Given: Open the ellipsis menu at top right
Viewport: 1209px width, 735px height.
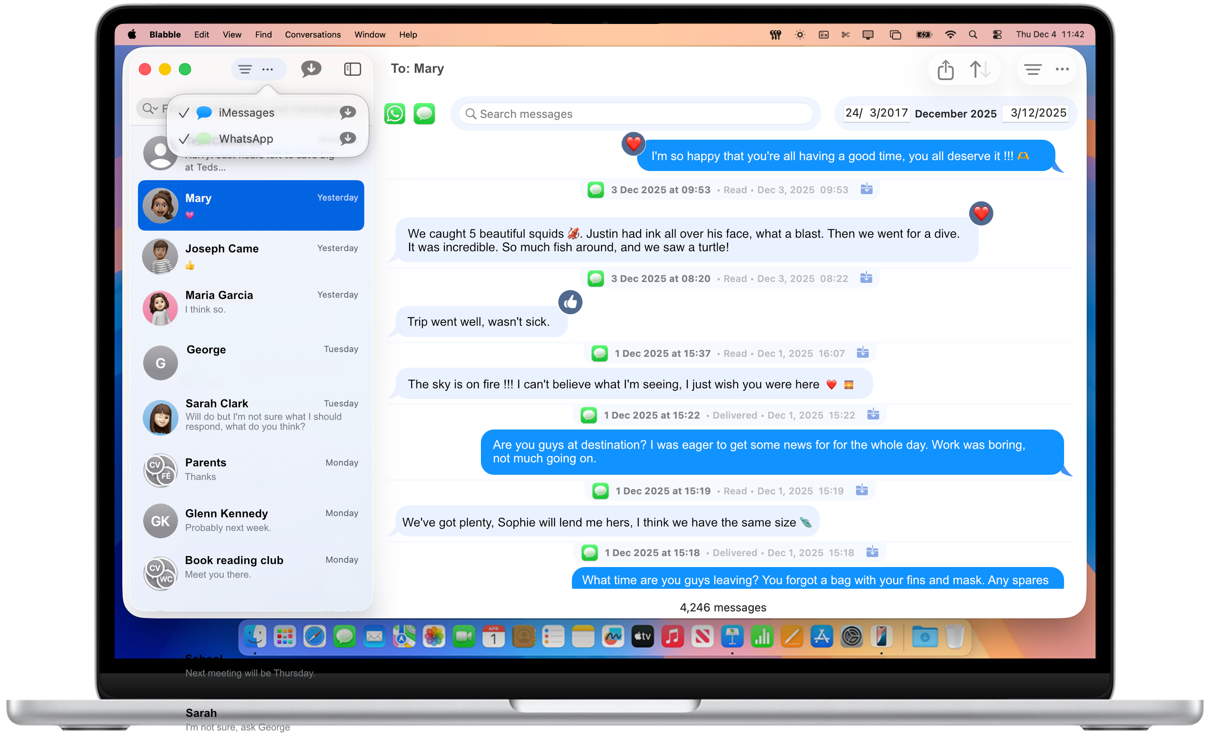Looking at the screenshot, I should (1062, 69).
